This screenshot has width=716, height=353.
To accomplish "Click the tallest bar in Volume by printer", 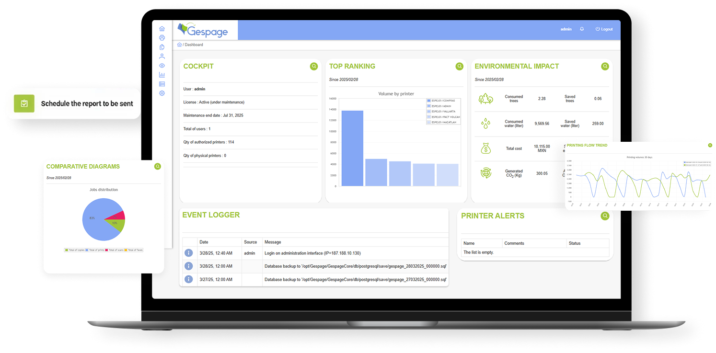I will point(352,148).
